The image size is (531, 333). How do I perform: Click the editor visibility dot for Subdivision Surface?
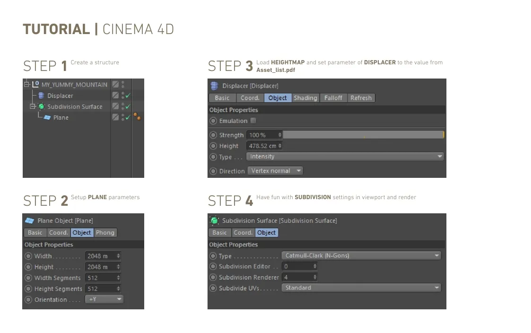123,105
